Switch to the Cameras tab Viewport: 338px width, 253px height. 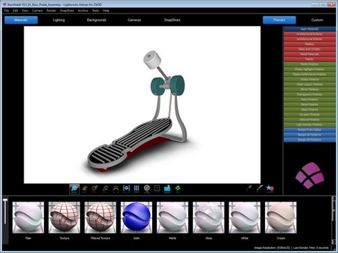coord(135,20)
